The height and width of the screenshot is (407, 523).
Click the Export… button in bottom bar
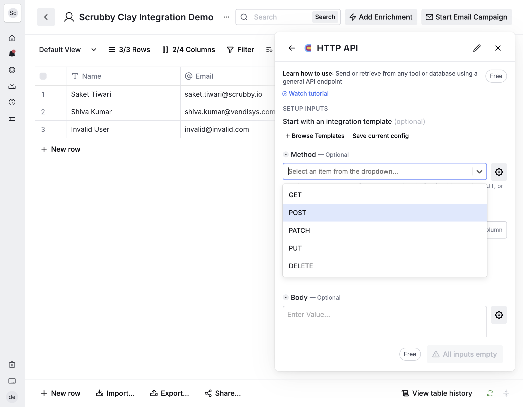169,393
